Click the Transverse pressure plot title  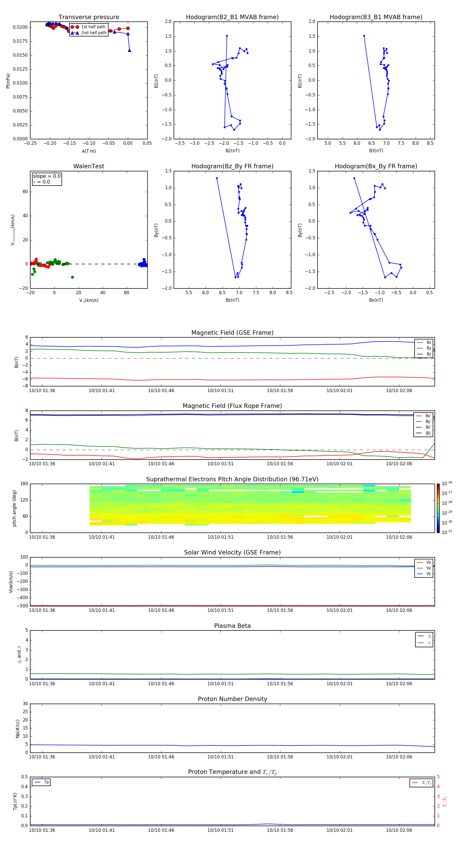tap(89, 17)
